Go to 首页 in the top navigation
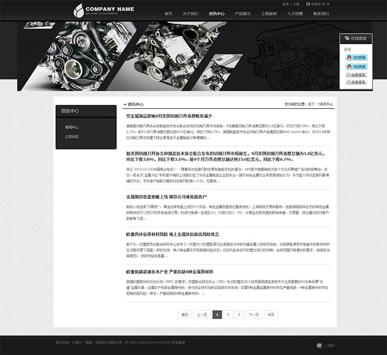Image resolution: width=387 pixels, height=355 pixels. (168, 14)
